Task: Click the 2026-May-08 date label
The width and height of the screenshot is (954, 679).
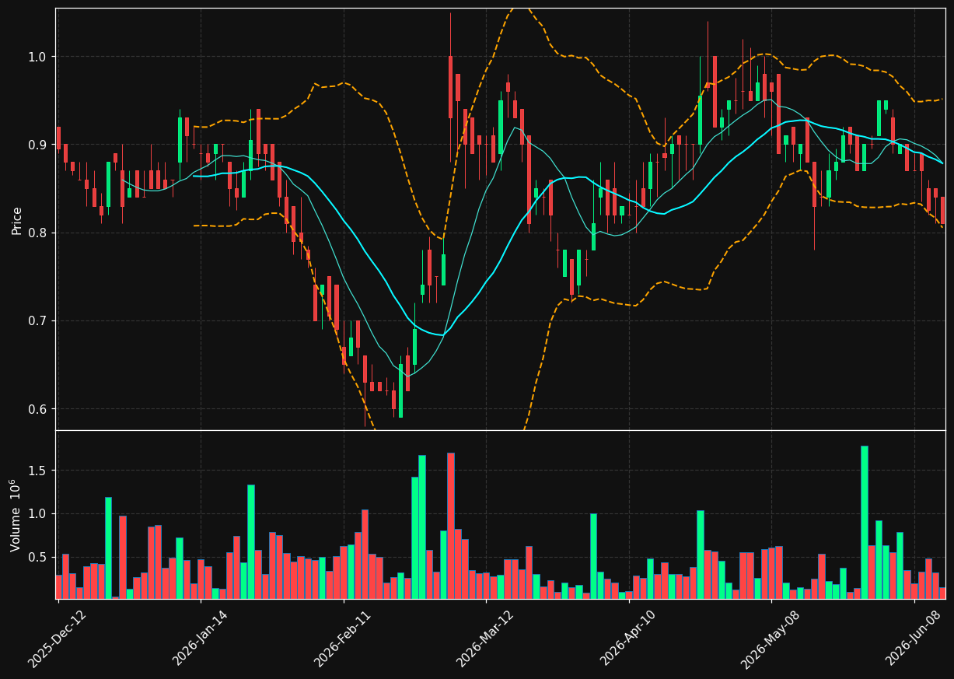Action: click(x=770, y=639)
